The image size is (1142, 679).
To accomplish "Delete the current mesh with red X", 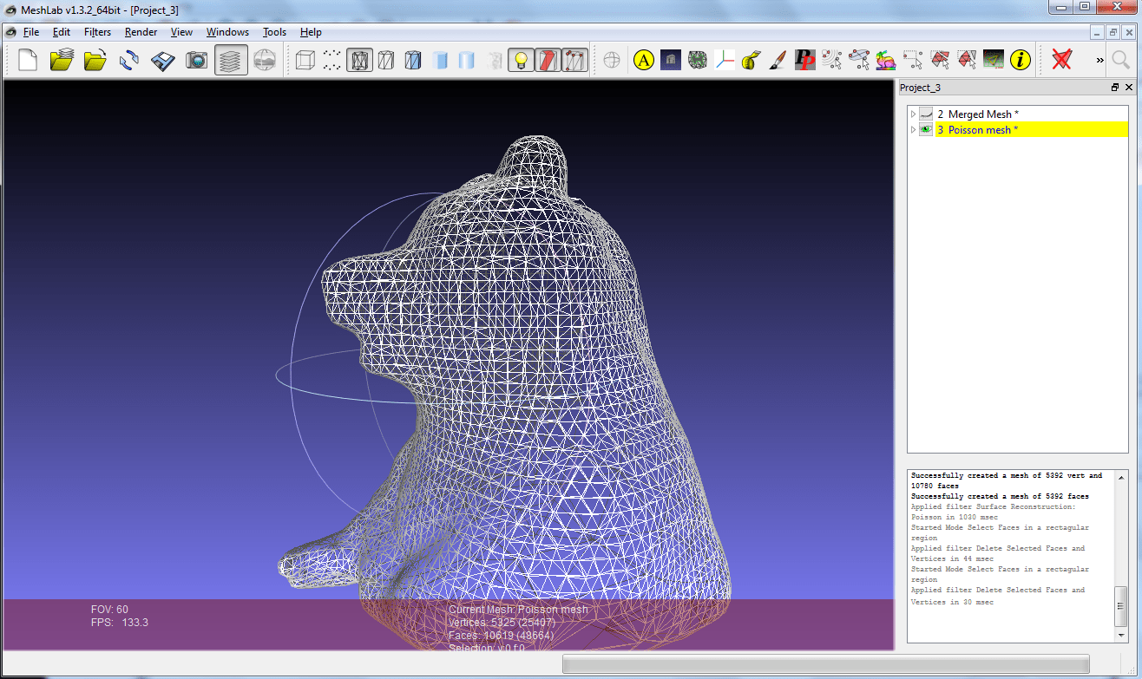I will coord(1061,60).
